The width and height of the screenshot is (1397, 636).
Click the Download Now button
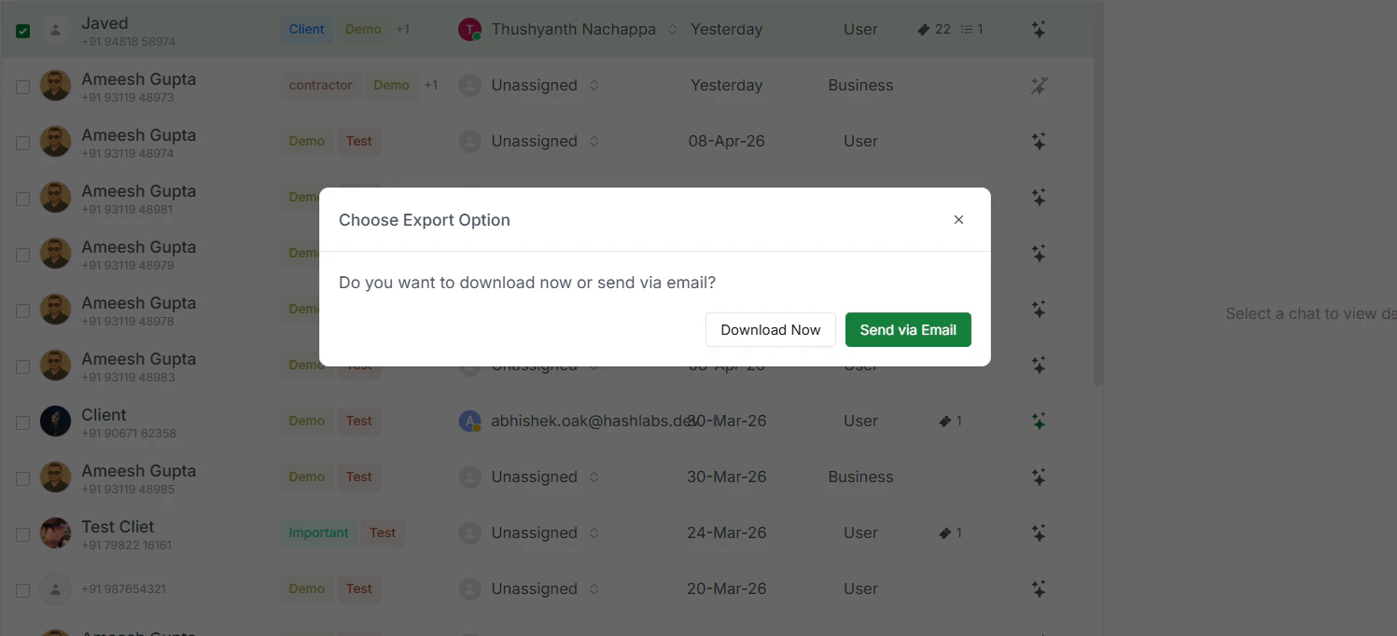click(x=770, y=329)
